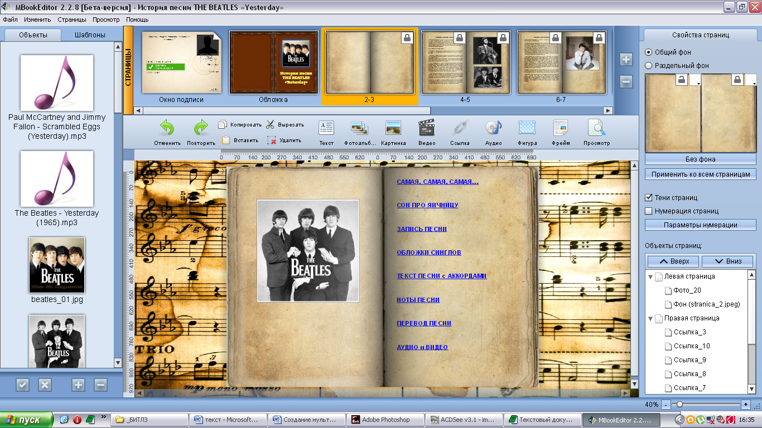Click the plus button below Objects panel
This screenshot has height=428, width=762.
coord(78,385)
